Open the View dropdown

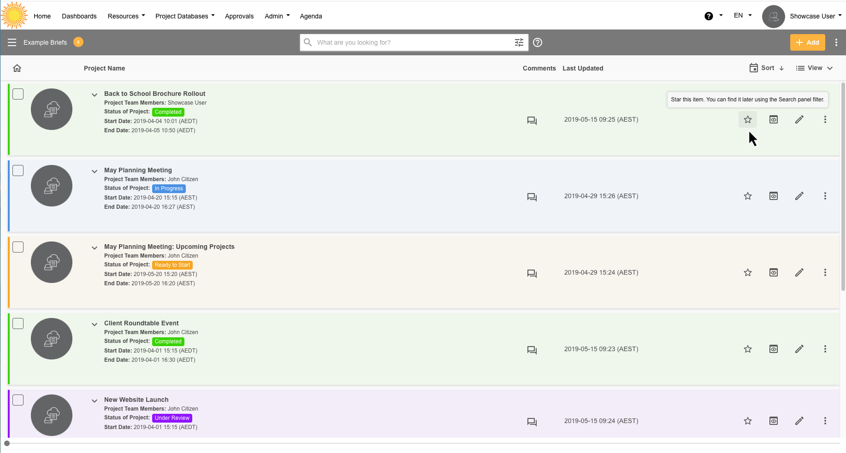point(814,68)
